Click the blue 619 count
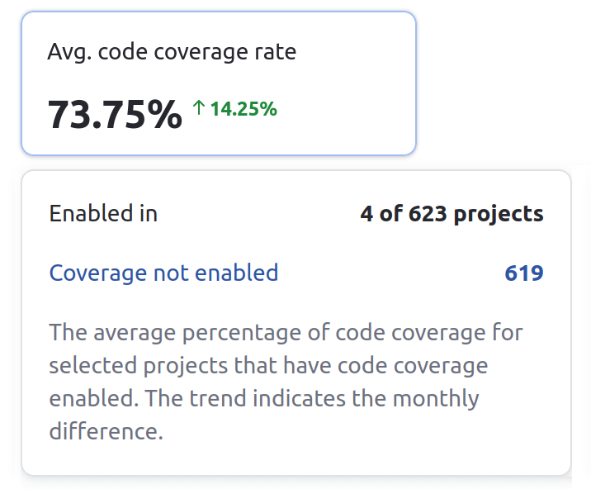Image resolution: width=591 pixels, height=489 pixels. point(523,273)
